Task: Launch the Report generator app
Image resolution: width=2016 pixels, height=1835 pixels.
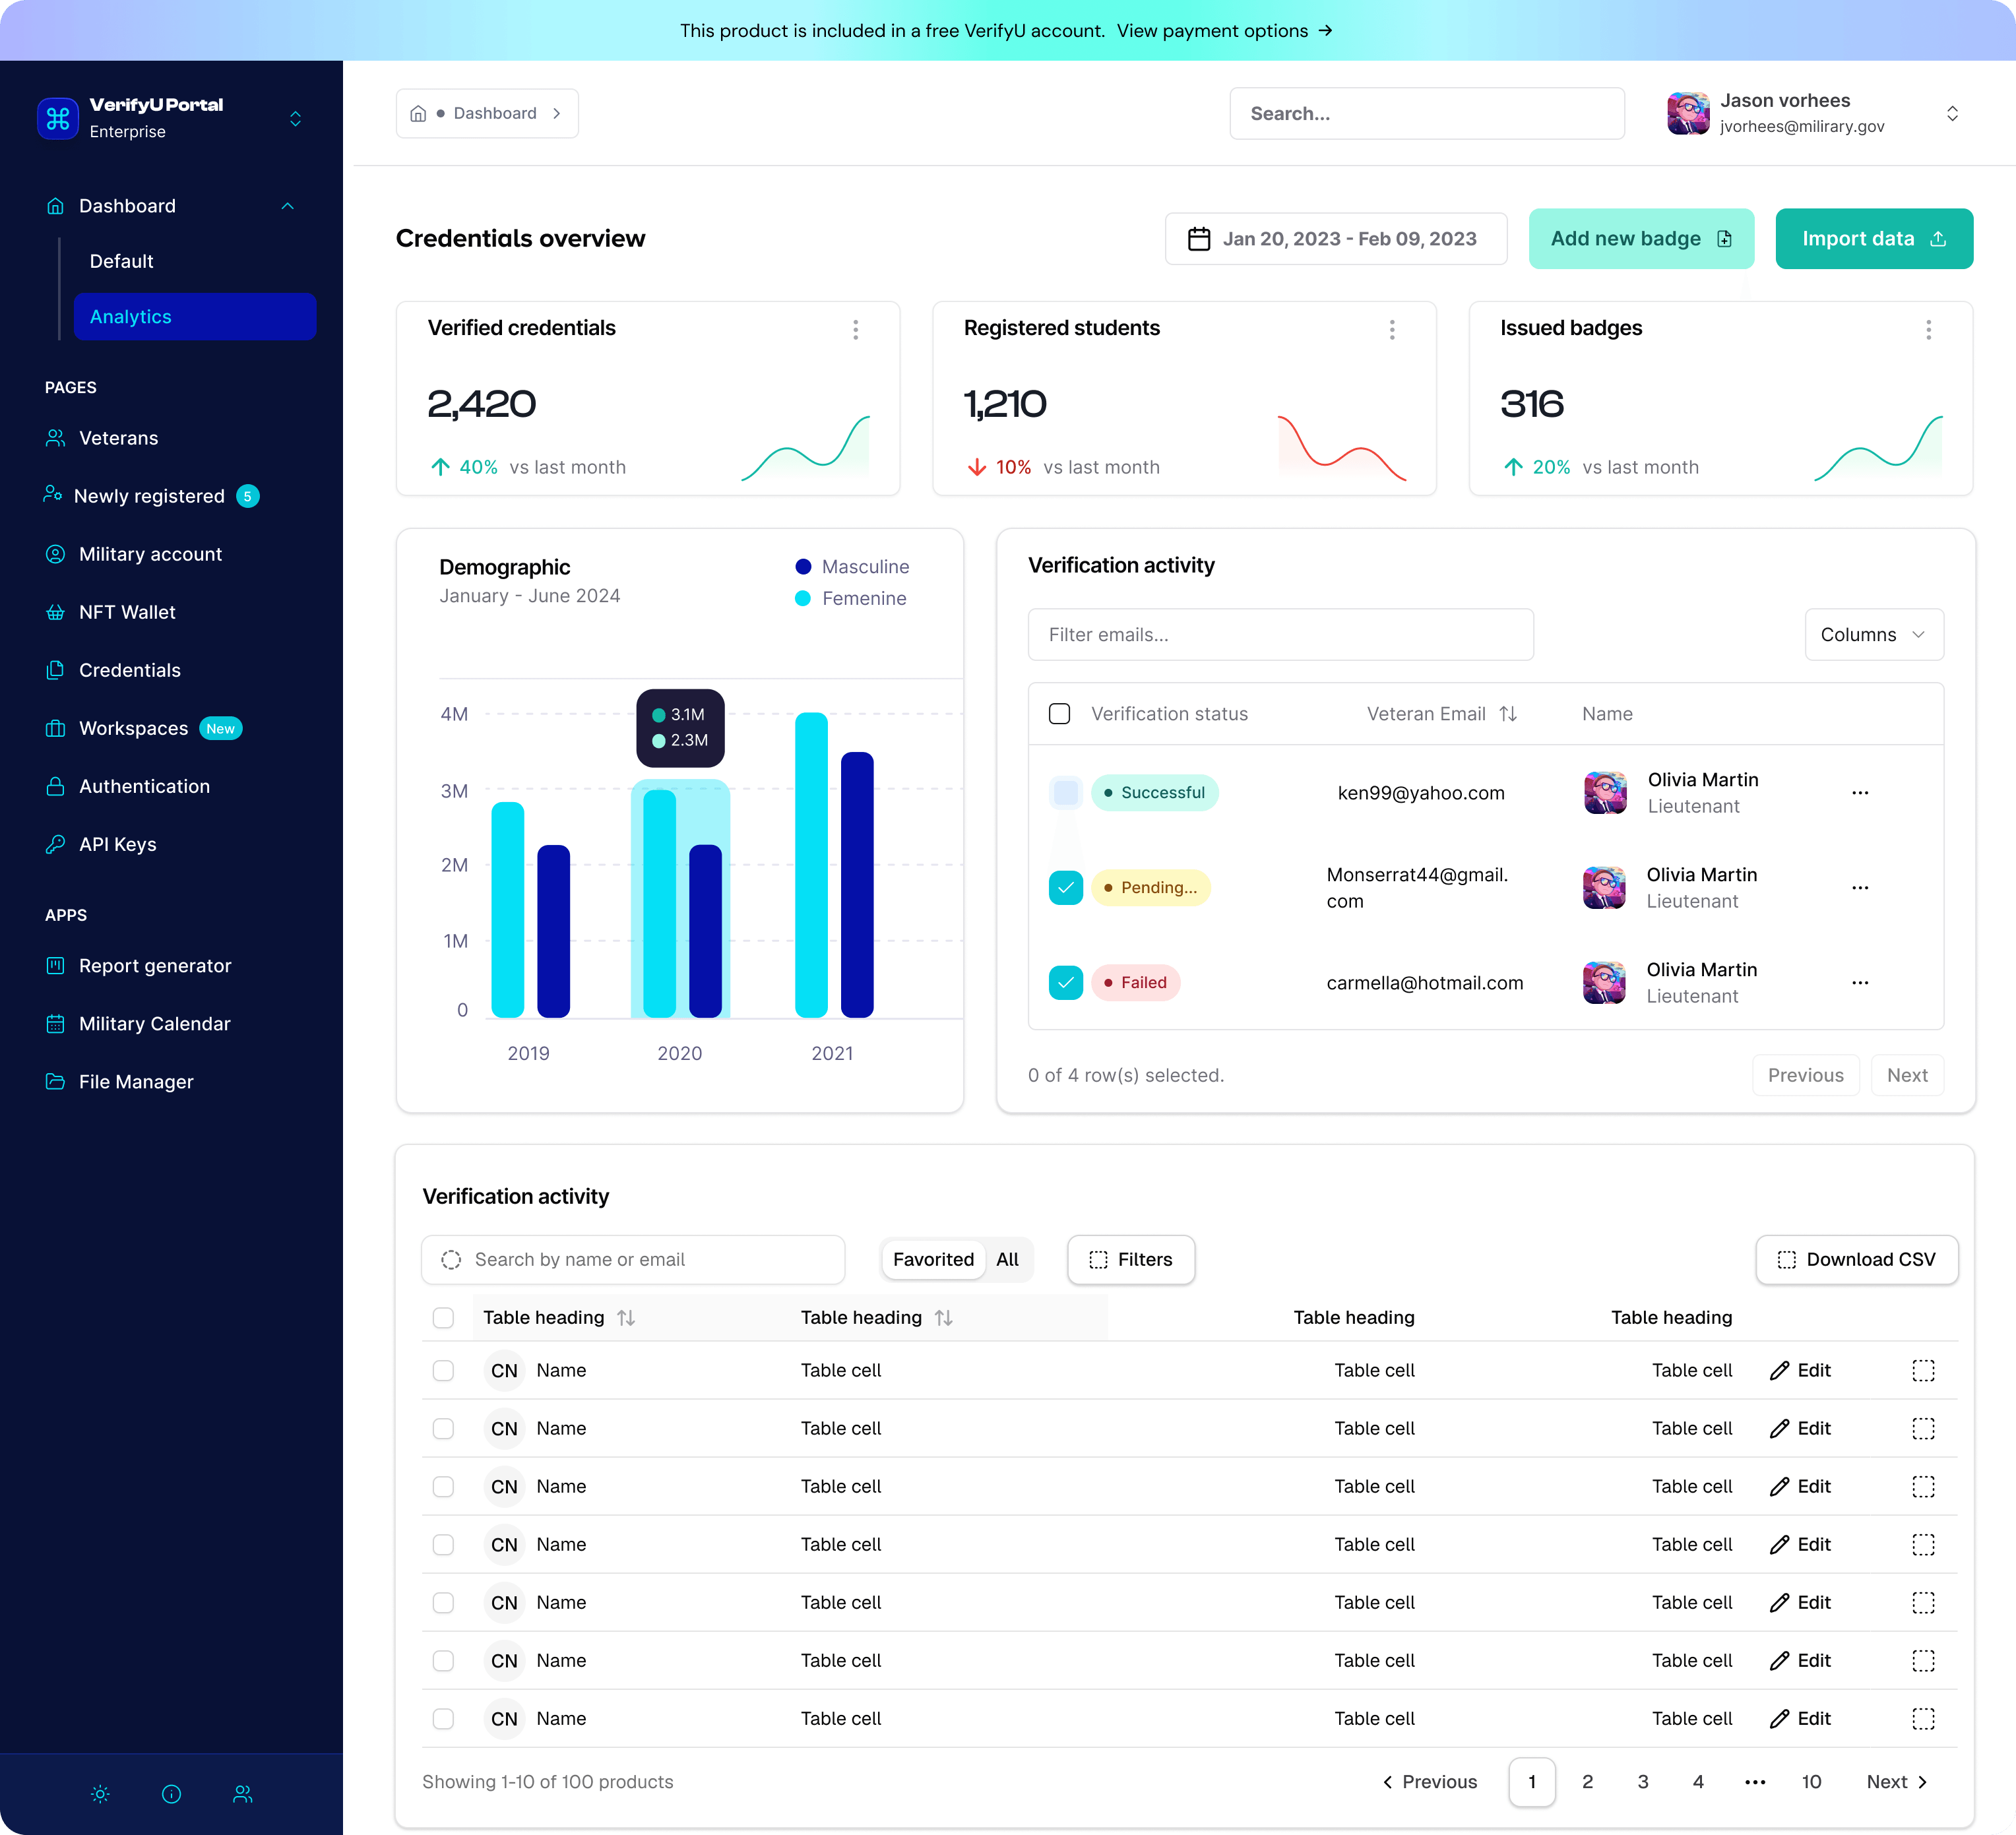Action: click(155, 965)
